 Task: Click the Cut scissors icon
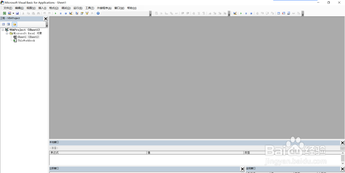(x=23, y=13)
